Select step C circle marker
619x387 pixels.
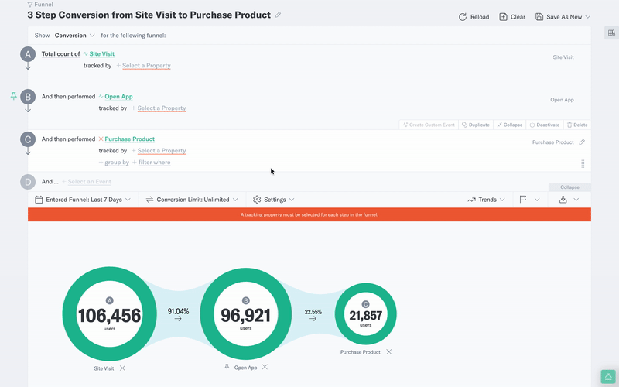click(28, 139)
